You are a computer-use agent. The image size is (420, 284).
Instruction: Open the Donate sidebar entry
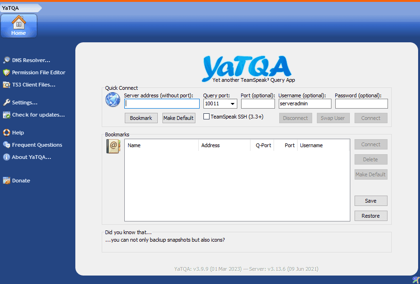tap(21, 181)
